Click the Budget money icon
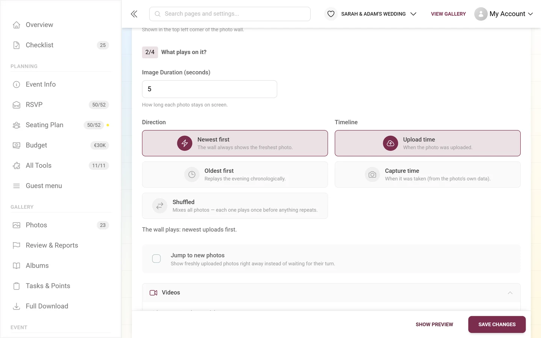This screenshot has height=338, width=541. click(x=17, y=145)
